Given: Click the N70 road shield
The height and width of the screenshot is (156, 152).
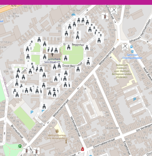Looking at the screenshot, I should 14,6.
